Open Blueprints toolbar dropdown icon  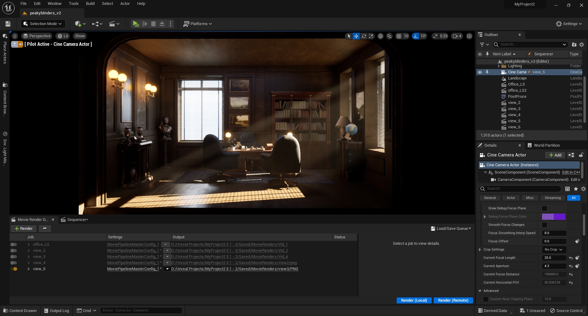click(x=97, y=24)
